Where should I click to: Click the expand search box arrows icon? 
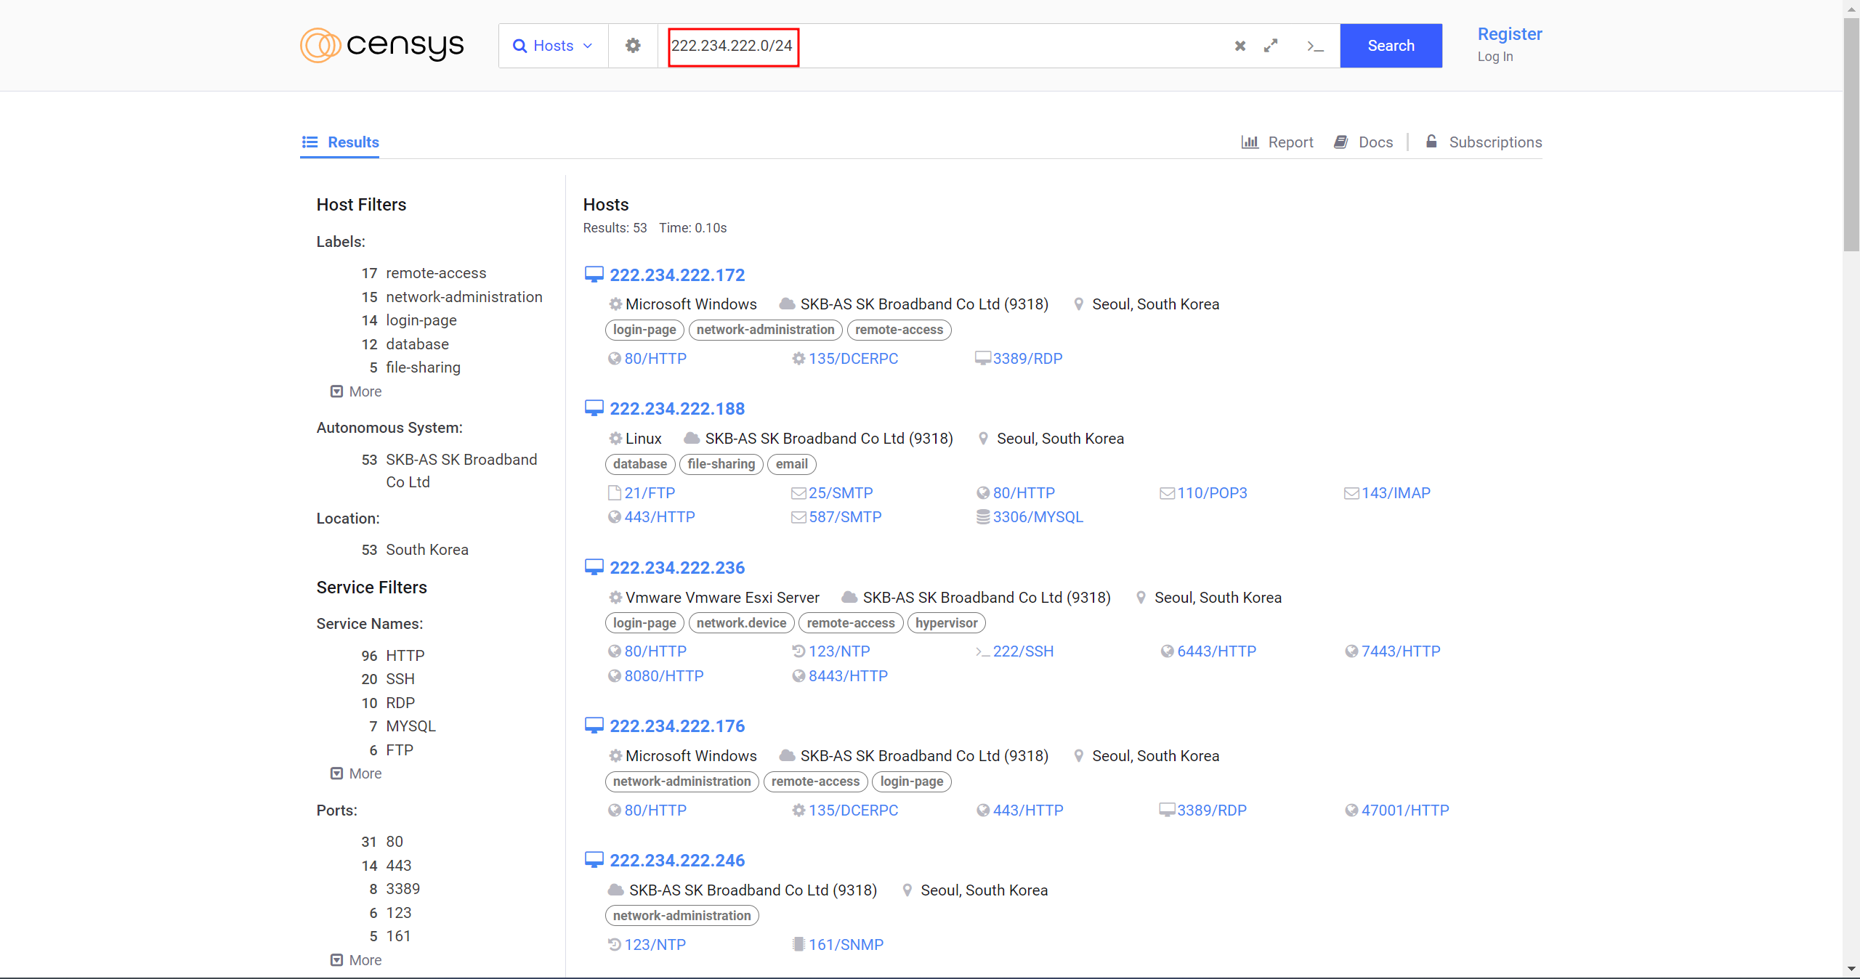1271,46
